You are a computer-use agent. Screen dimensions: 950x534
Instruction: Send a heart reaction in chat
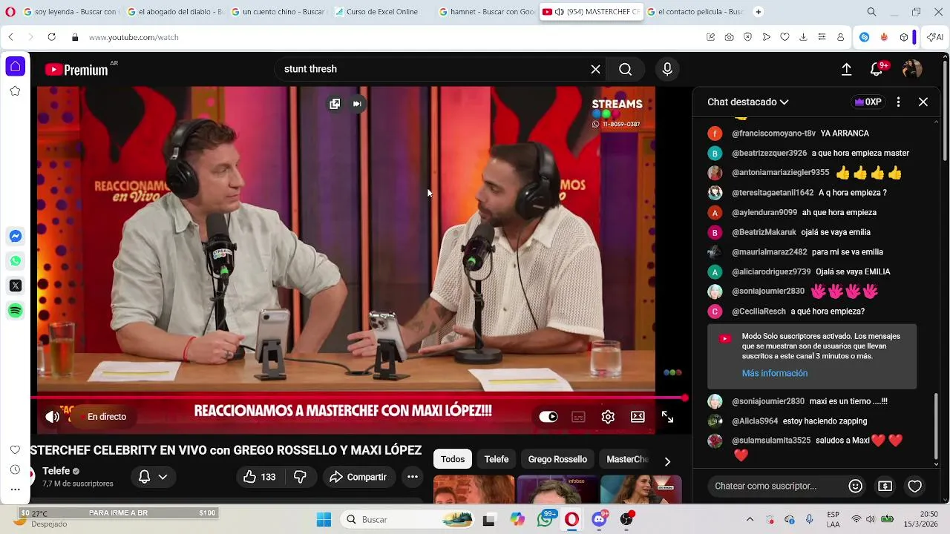point(914,486)
